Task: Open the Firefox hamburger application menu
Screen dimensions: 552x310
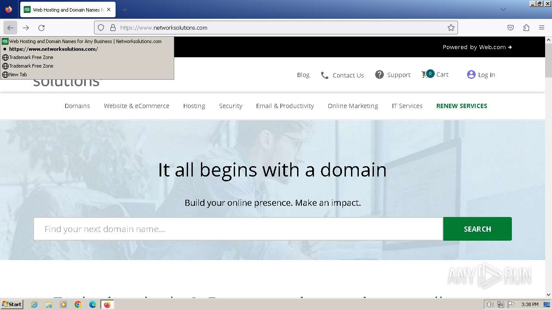Action: tap(542, 28)
